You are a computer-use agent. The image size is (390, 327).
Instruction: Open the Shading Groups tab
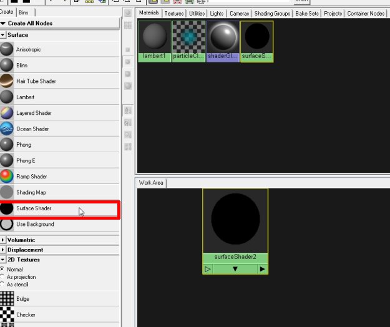click(x=272, y=14)
